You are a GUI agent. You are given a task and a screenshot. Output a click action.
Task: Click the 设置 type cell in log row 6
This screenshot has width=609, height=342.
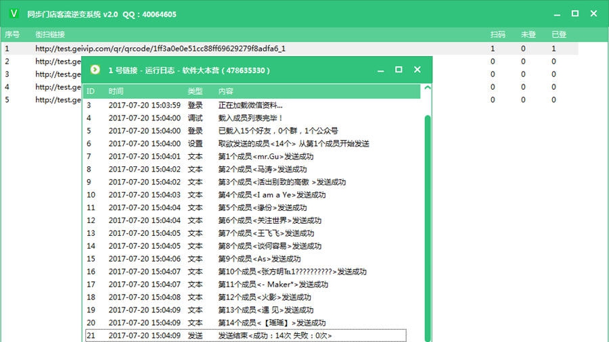(195, 143)
